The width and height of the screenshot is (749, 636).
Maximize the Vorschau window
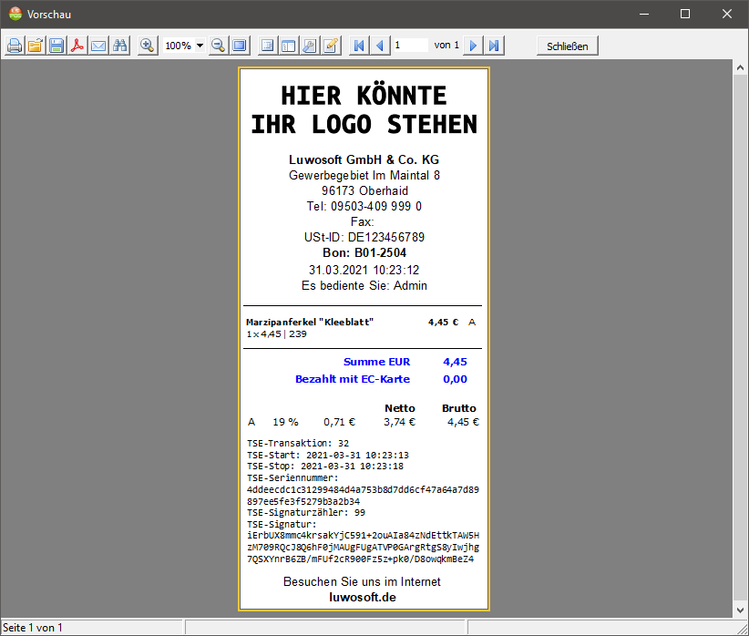pyautogui.click(x=685, y=14)
